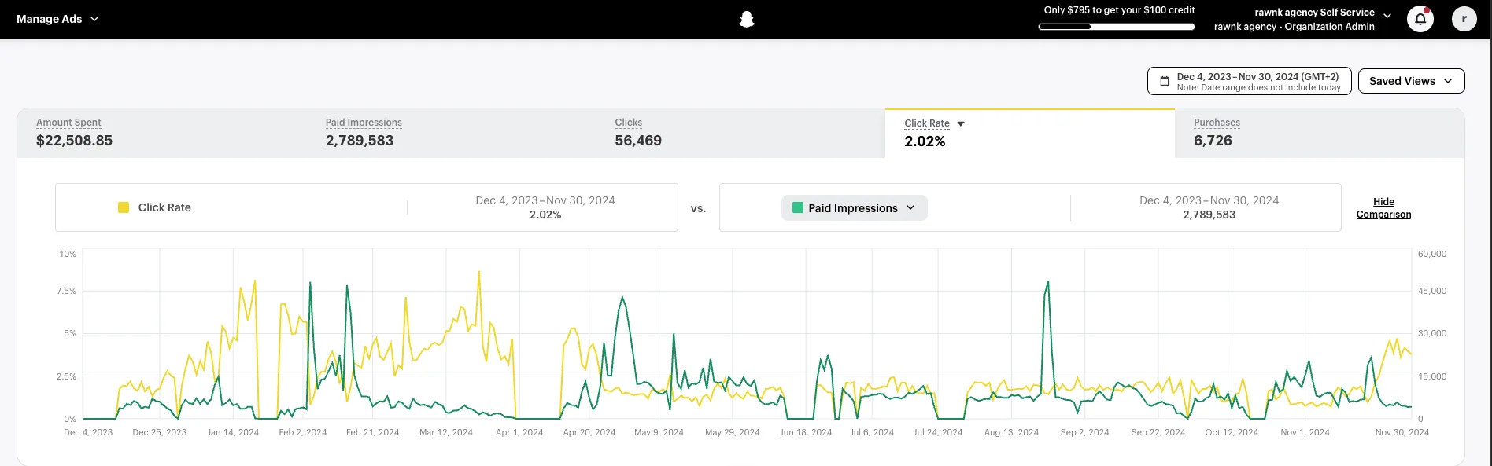Select the Clicks metric tab
The width and height of the screenshot is (1492, 466).
tap(740, 133)
